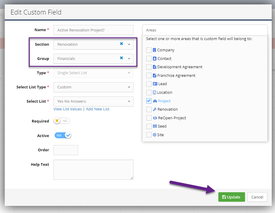
Task: Click the Site compass icon
Action: pos(155,135)
